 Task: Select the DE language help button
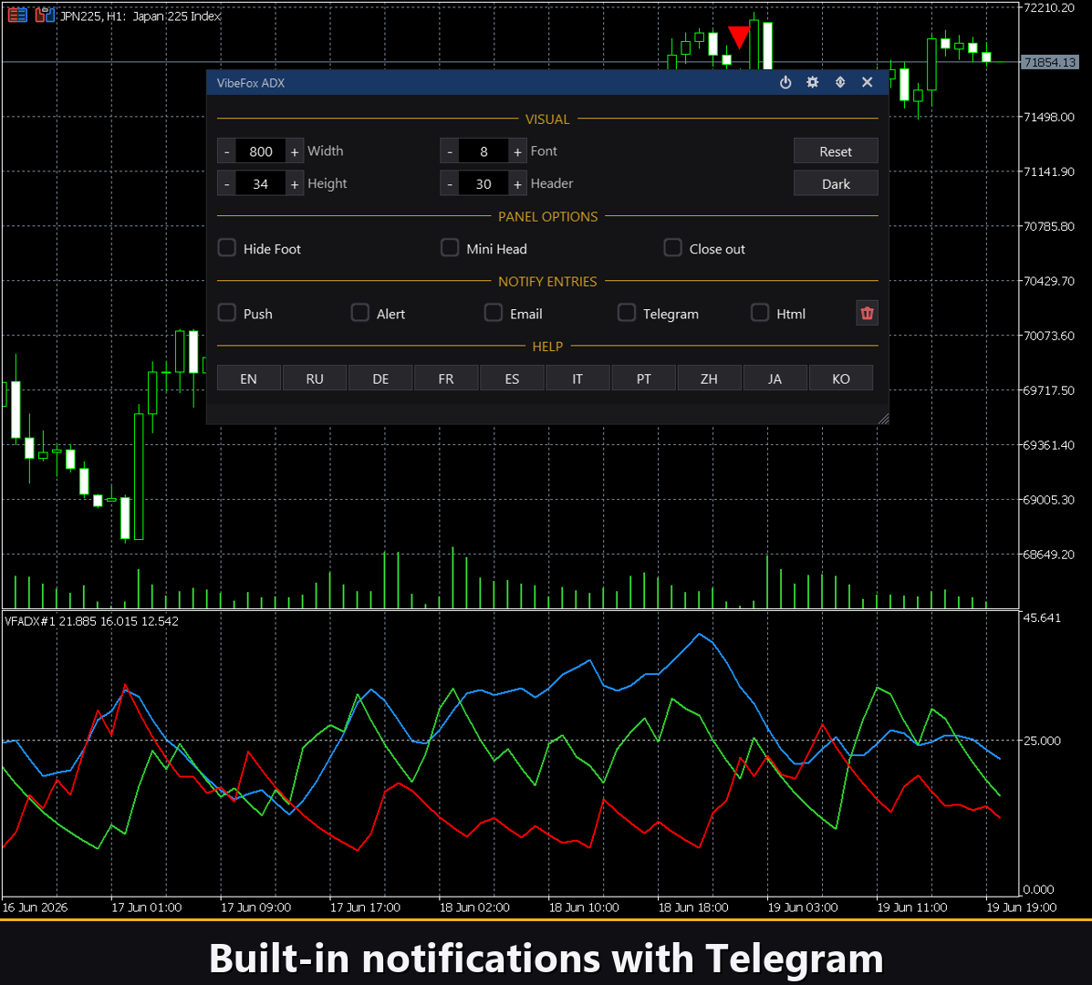(380, 378)
